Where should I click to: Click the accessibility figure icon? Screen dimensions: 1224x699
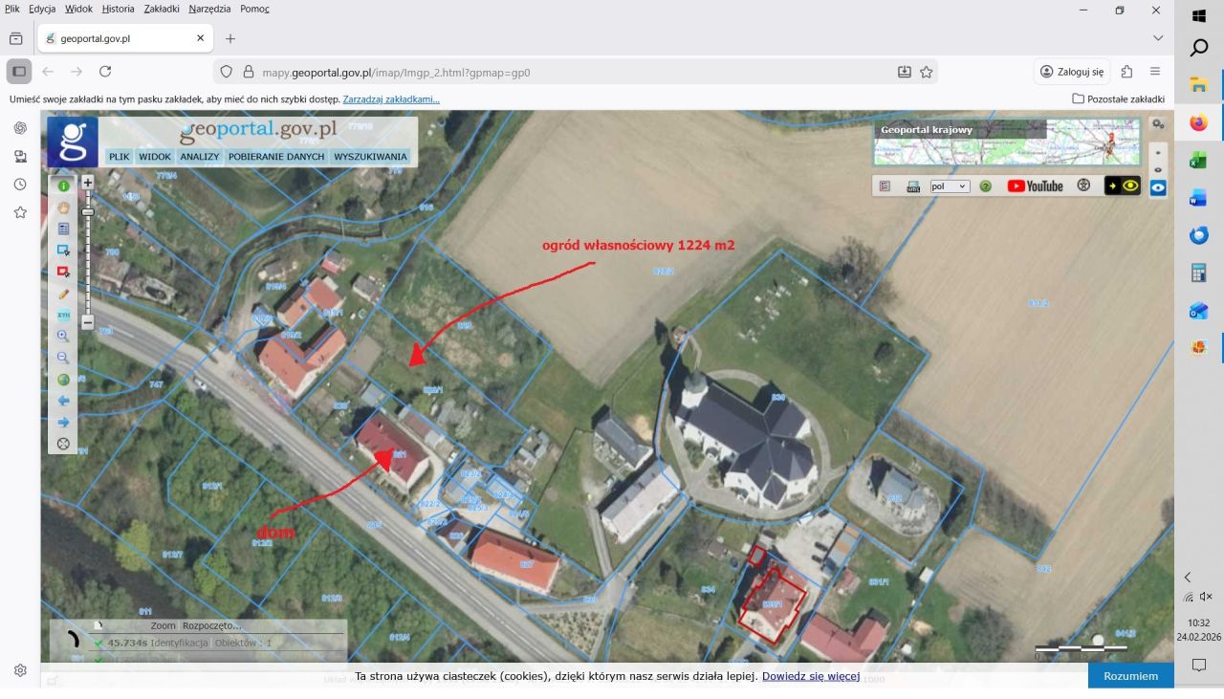[x=1083, y=186]
